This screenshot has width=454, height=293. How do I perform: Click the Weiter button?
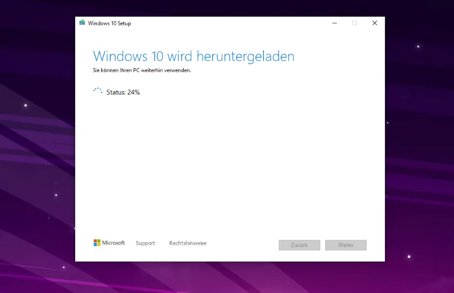(346, 245)
